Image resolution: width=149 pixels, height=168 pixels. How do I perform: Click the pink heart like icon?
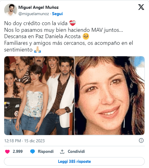(x=7, y=152)
